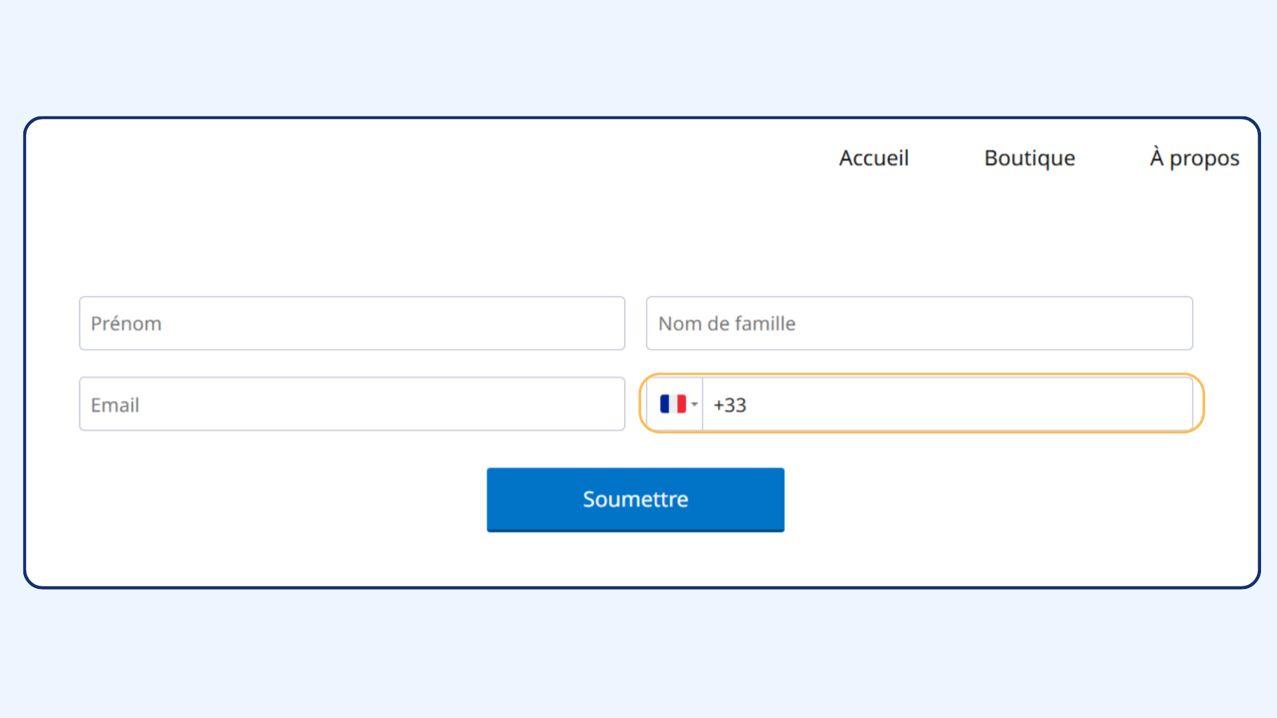Open the country code dropdown arrow

(x=694, y=404)
